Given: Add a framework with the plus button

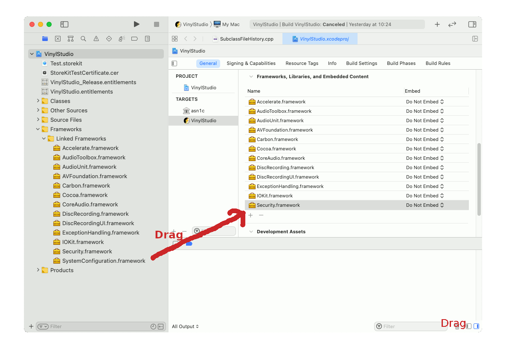Looking at the screenshot, I should coord(251,215).
